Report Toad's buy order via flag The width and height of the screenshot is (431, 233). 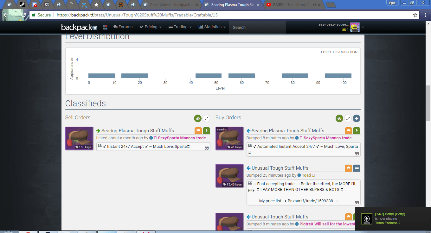tap(348, 168)
